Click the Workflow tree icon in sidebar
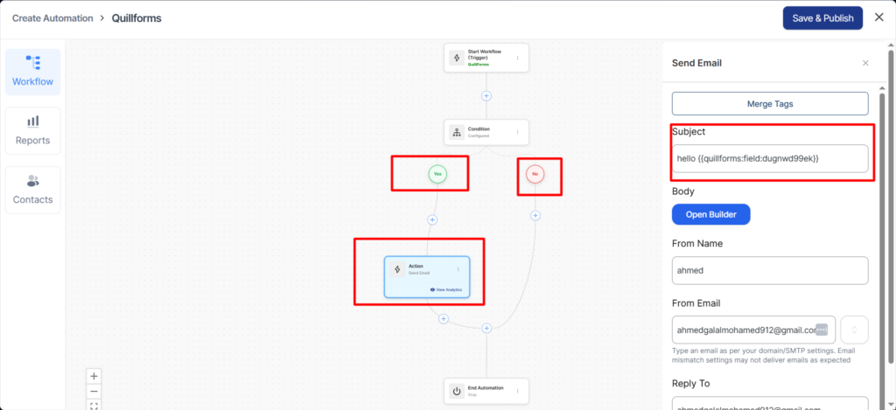Screen dimensions: 896x410 pos(33,63)
